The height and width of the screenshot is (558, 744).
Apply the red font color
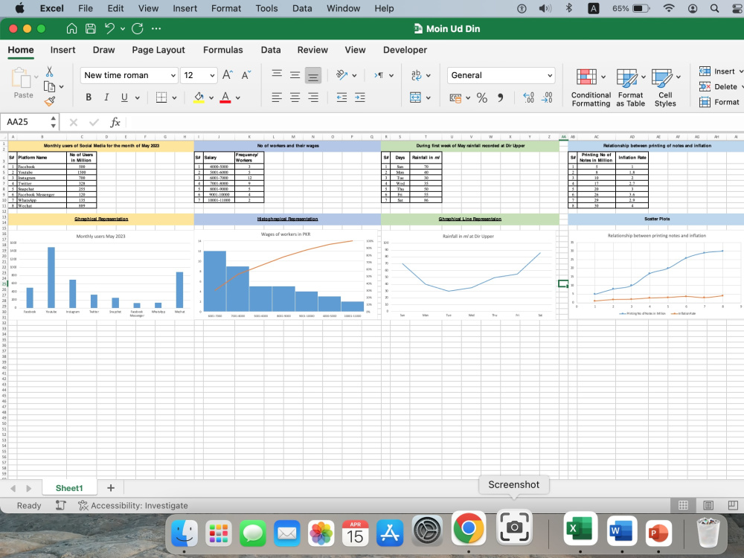225,97
